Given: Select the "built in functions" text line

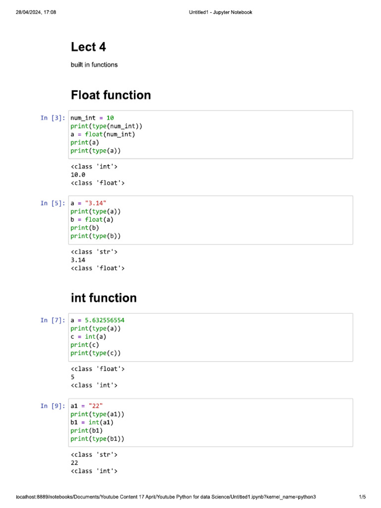Looking at the screenshot, I should click(94, 64).
